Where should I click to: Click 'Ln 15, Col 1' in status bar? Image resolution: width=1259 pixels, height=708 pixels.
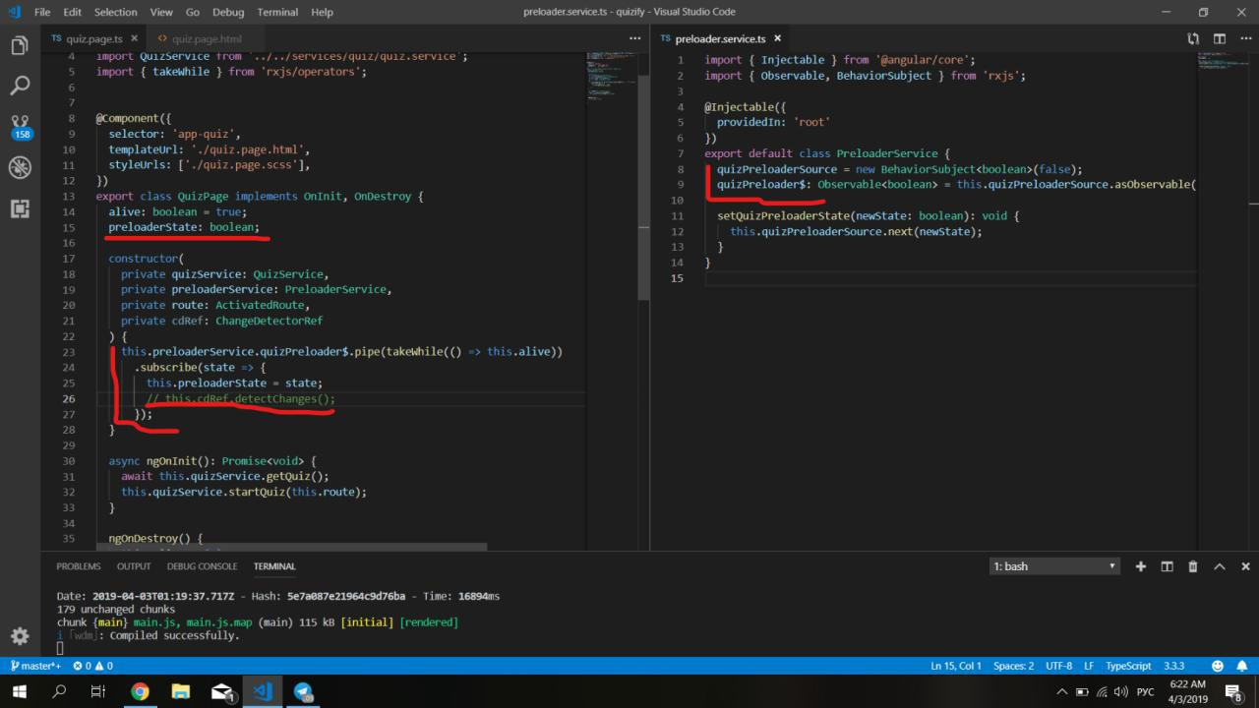coord(955,666)
